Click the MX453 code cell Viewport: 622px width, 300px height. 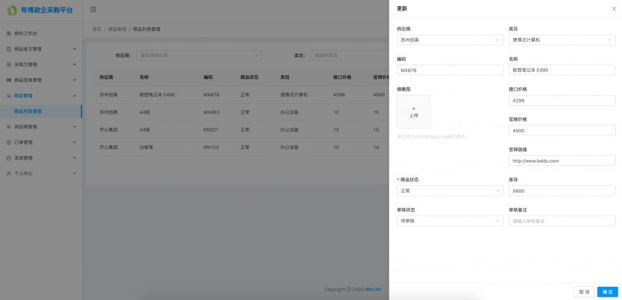coord(211,112)
